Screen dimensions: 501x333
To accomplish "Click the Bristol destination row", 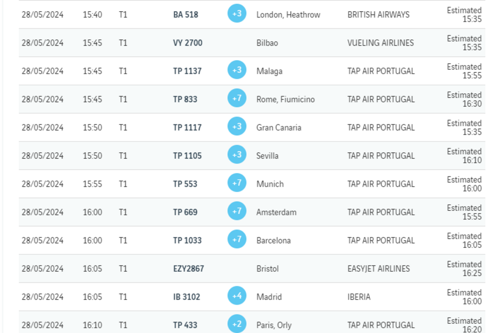I will [268, 269].
